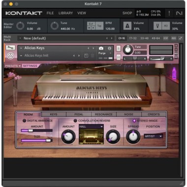The image size is (187, 187).
Task: Click the Shop link
Action: [x=127, y=13]
